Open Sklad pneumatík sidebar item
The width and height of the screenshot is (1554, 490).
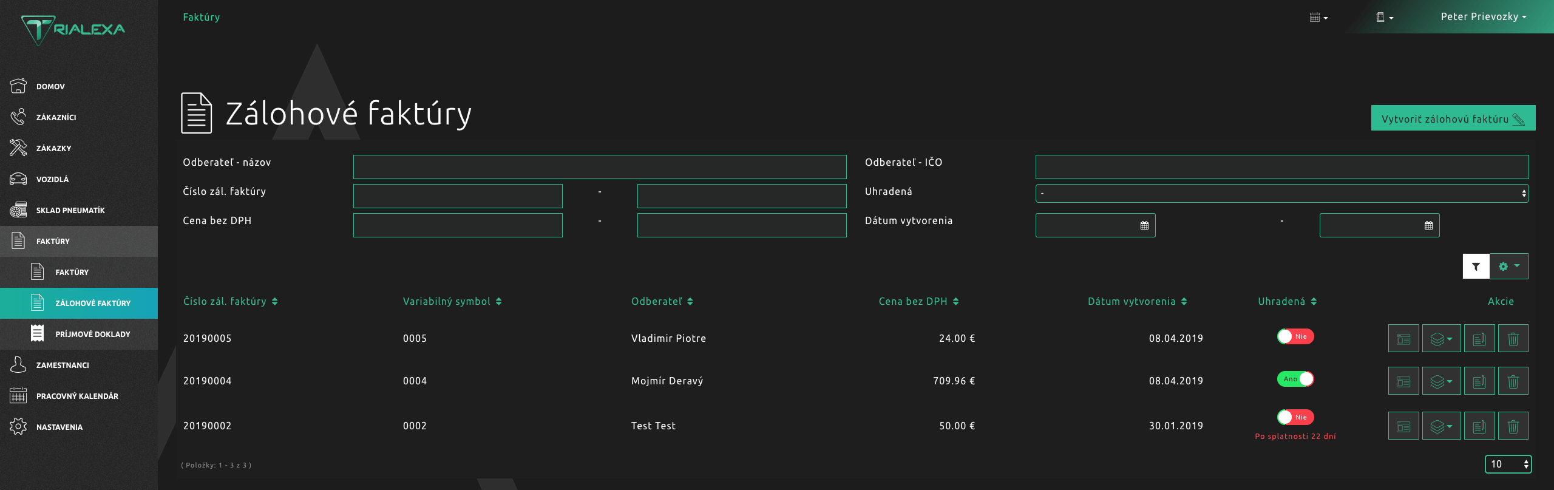point(70,211)
